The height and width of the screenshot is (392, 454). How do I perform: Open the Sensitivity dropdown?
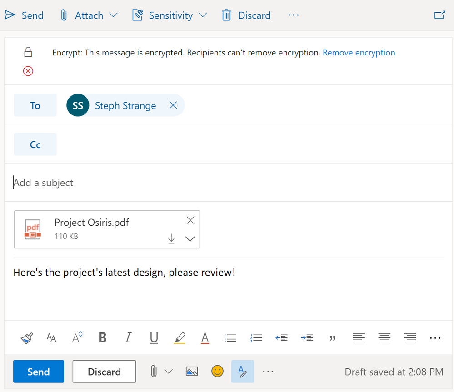pyautogui.click(x=203, y=15)
